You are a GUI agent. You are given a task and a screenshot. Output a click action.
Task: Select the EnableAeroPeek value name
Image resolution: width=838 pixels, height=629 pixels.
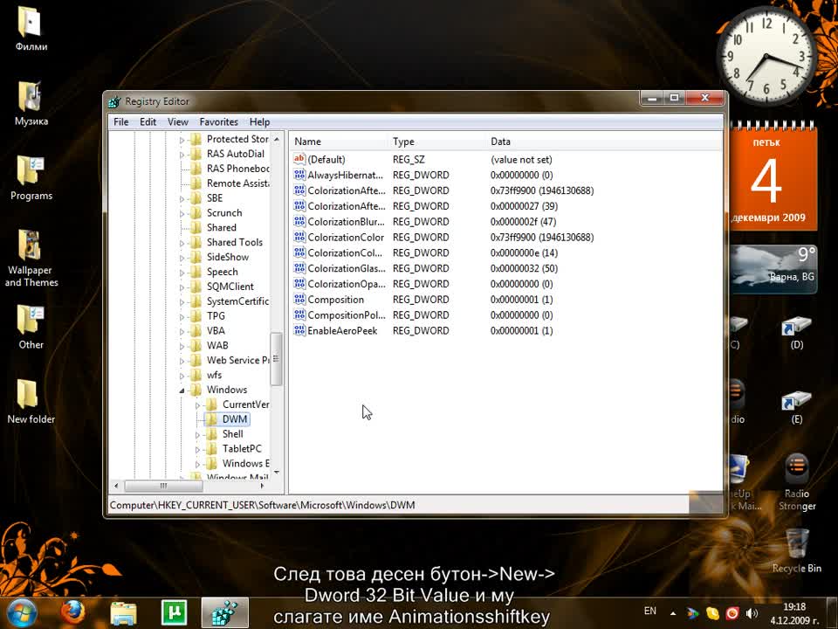pyautogui.click(x=342, y=330)
